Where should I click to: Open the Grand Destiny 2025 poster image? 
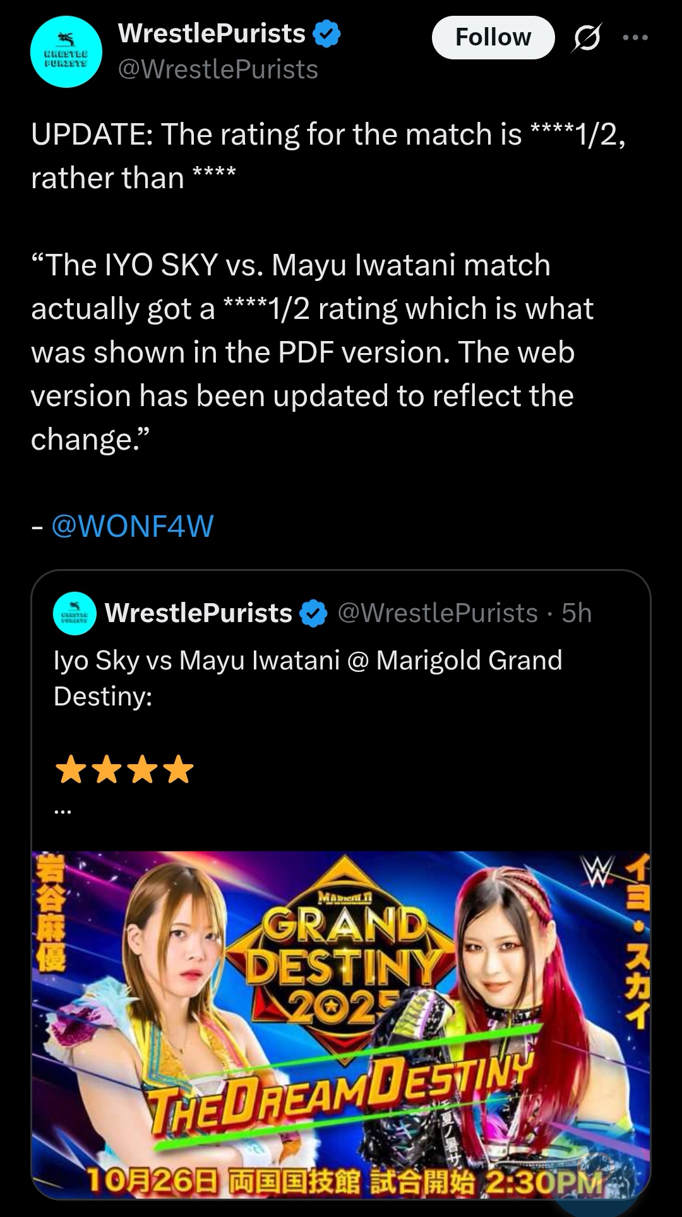pos(341,1024)
